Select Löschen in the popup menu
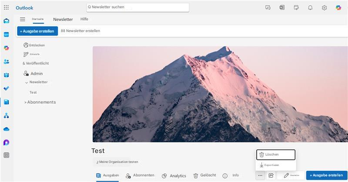The height and width of the screenshot is (182, 348). (276, 155)
